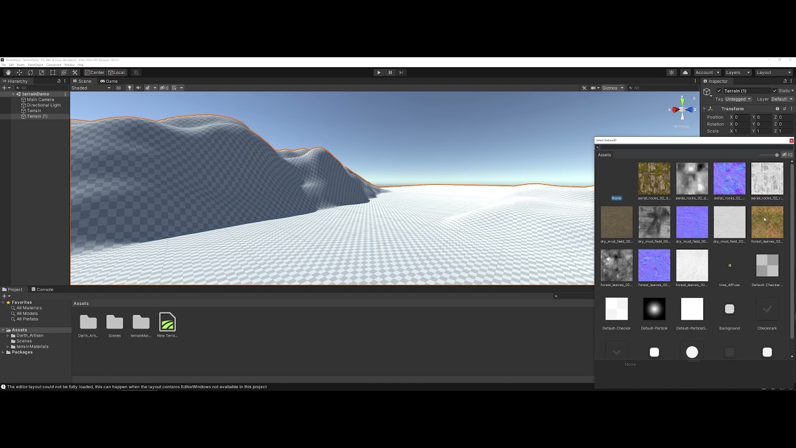
Task: Switch to the Console tab
Action: 42,289
